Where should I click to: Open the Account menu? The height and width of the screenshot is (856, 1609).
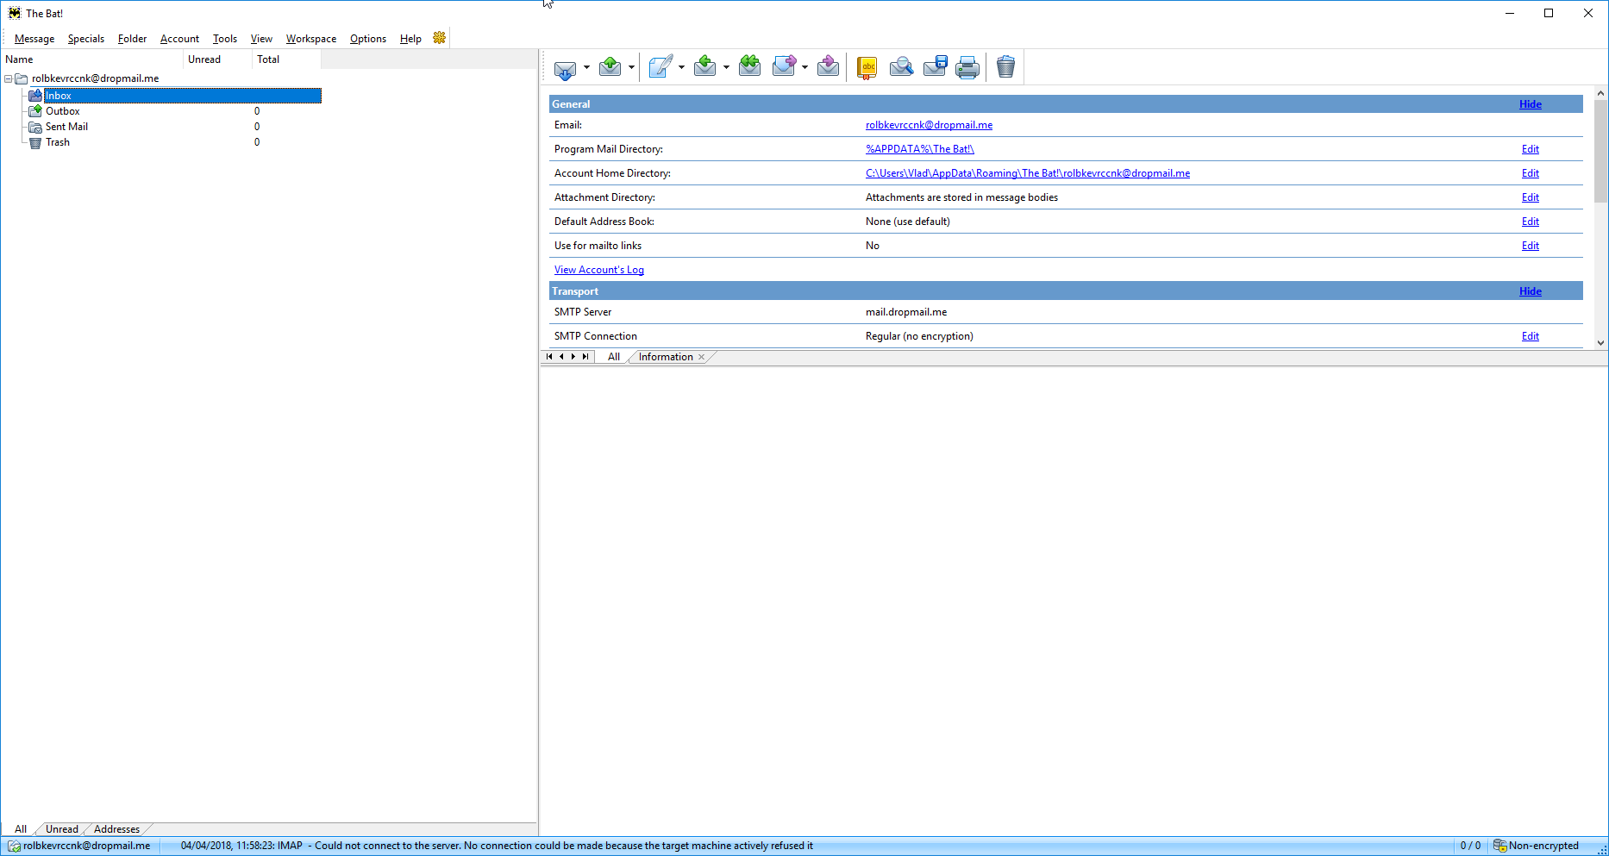(179, 39)
